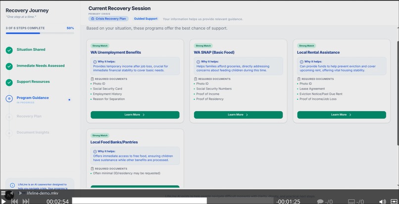Open the player hamburger menu
This screenshot has width=399, height=204.
tap(3, 193)
